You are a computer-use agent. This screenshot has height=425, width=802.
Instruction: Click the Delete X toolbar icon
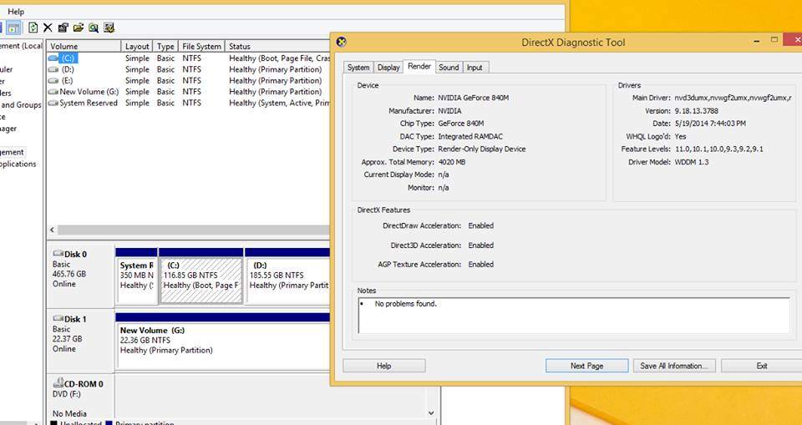[x=48, y=28]
